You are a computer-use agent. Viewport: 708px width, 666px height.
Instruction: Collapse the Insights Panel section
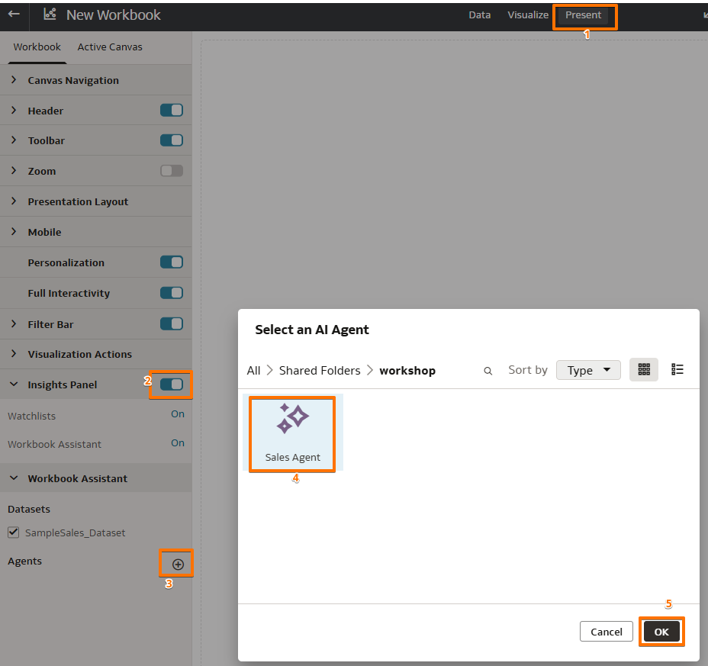click(13, 384)
